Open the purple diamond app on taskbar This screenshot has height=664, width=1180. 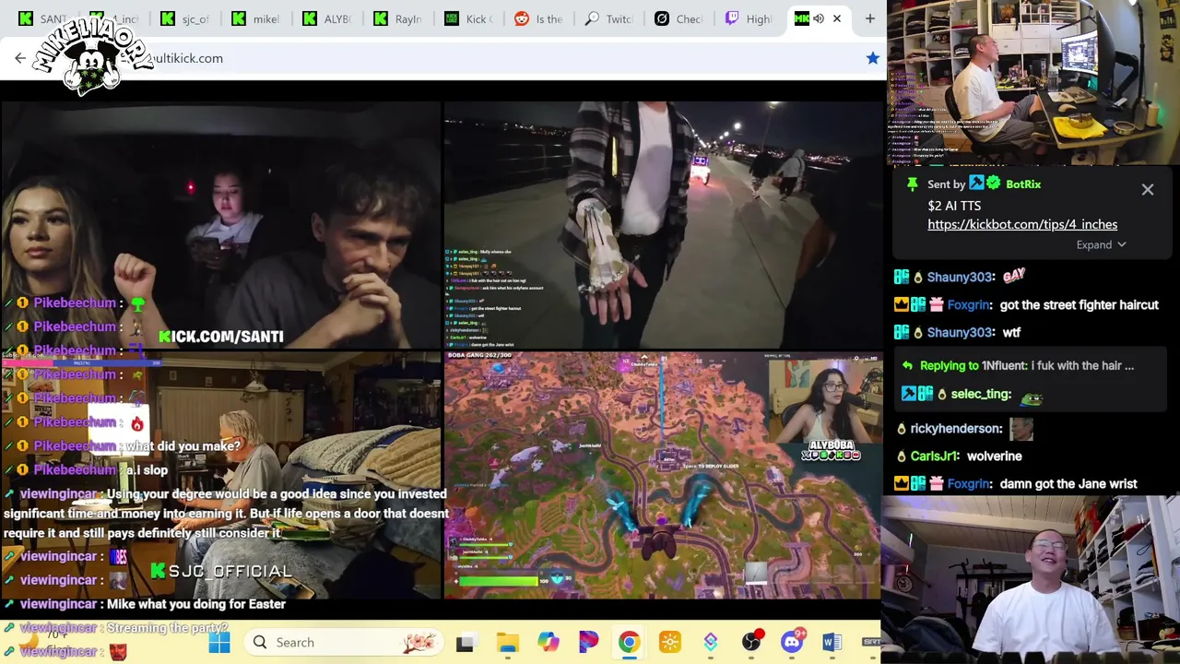(x=710, y=643)
